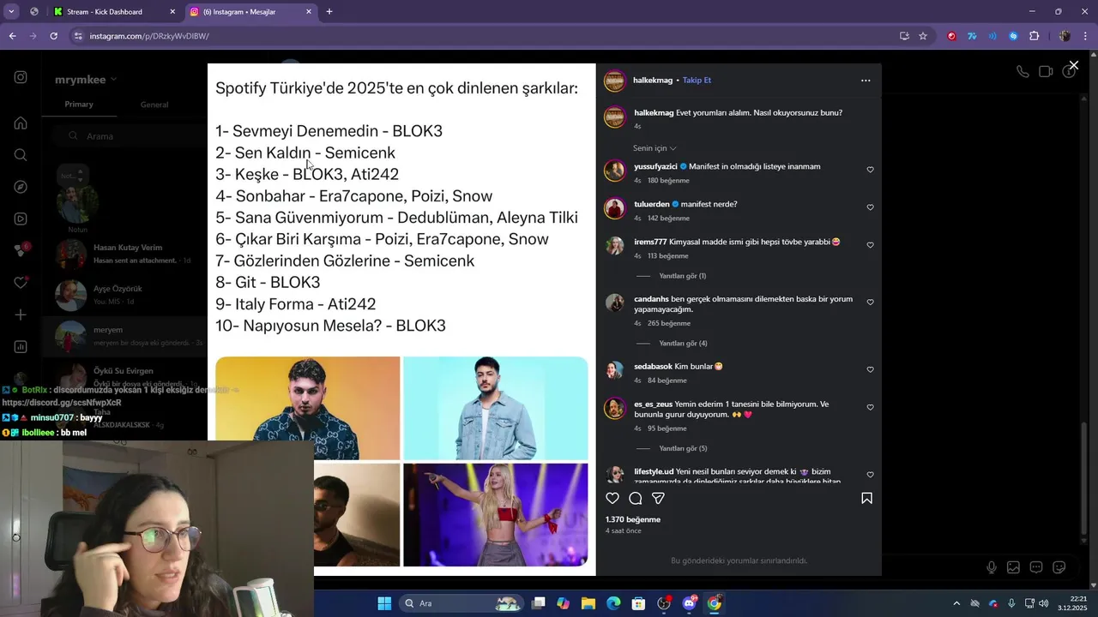This screenshot has height=617, width=1098.
Task: Open Chrome three-dot menu
Action: [1086, 36]
